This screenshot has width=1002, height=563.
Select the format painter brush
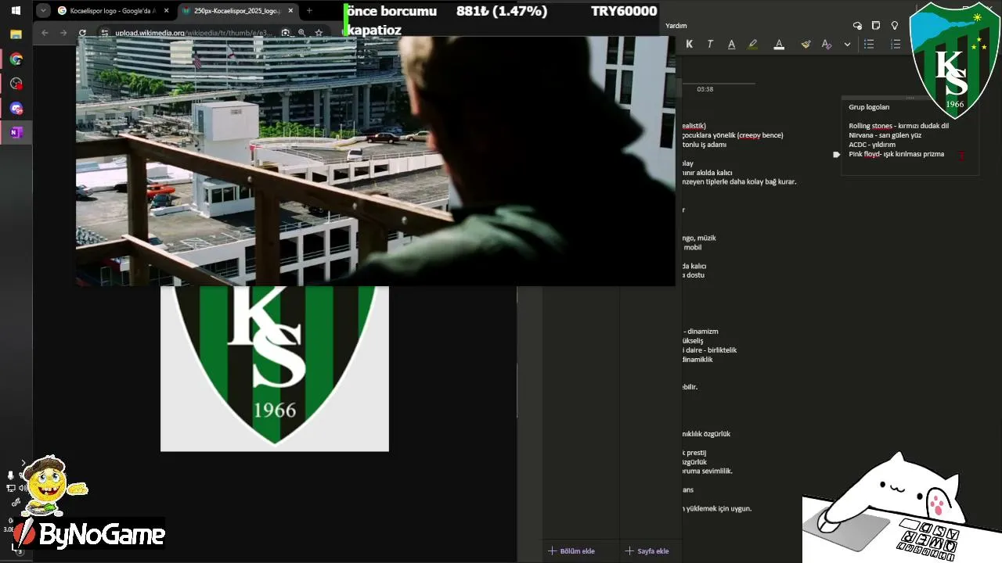click(x=806, y=45)
